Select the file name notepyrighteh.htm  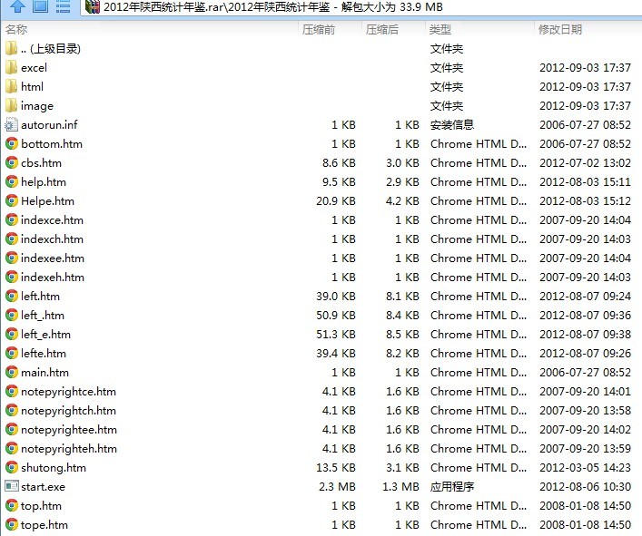click(69, 449)
